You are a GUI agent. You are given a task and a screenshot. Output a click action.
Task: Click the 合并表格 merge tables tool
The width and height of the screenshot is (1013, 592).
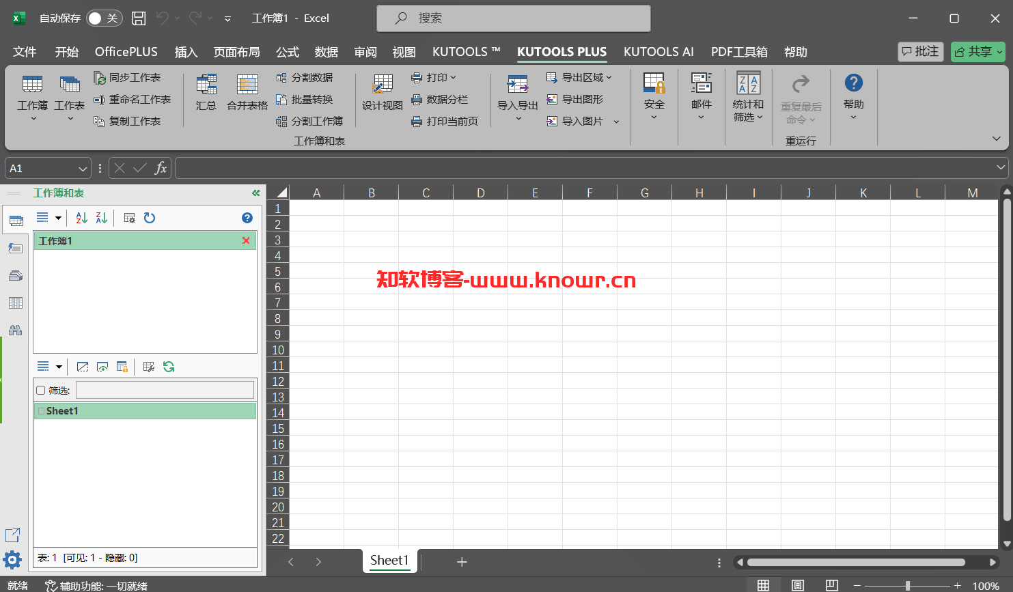pos(247,92)
